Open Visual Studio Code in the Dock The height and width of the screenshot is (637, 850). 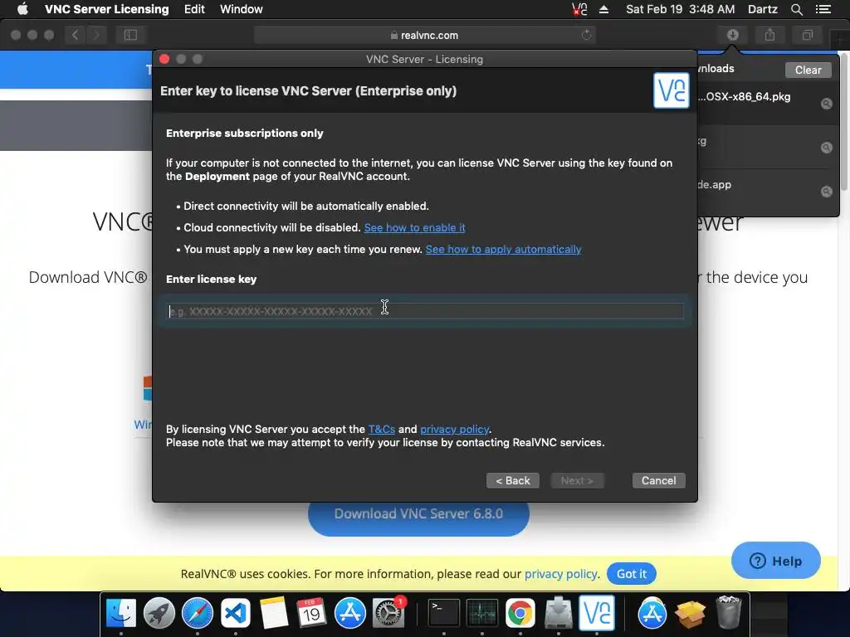tap(235, 613)
